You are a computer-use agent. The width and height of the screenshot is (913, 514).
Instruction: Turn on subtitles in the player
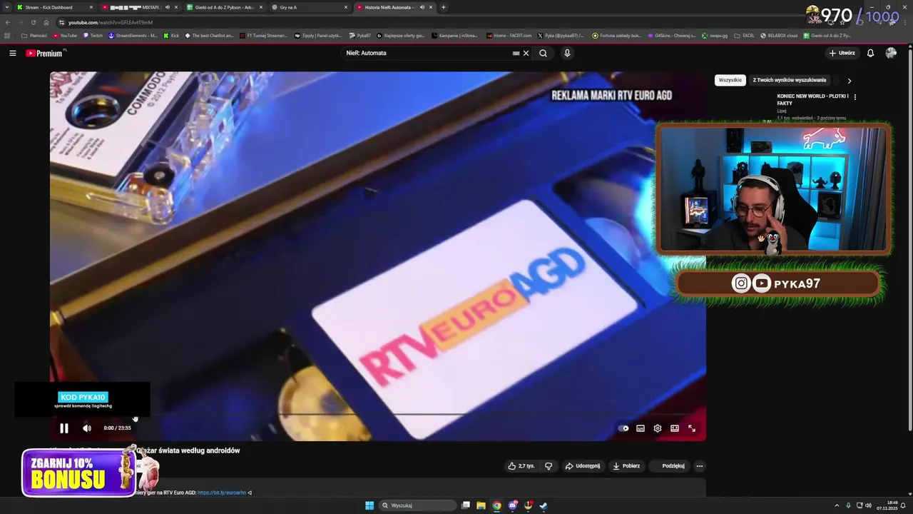click(641, 428)
